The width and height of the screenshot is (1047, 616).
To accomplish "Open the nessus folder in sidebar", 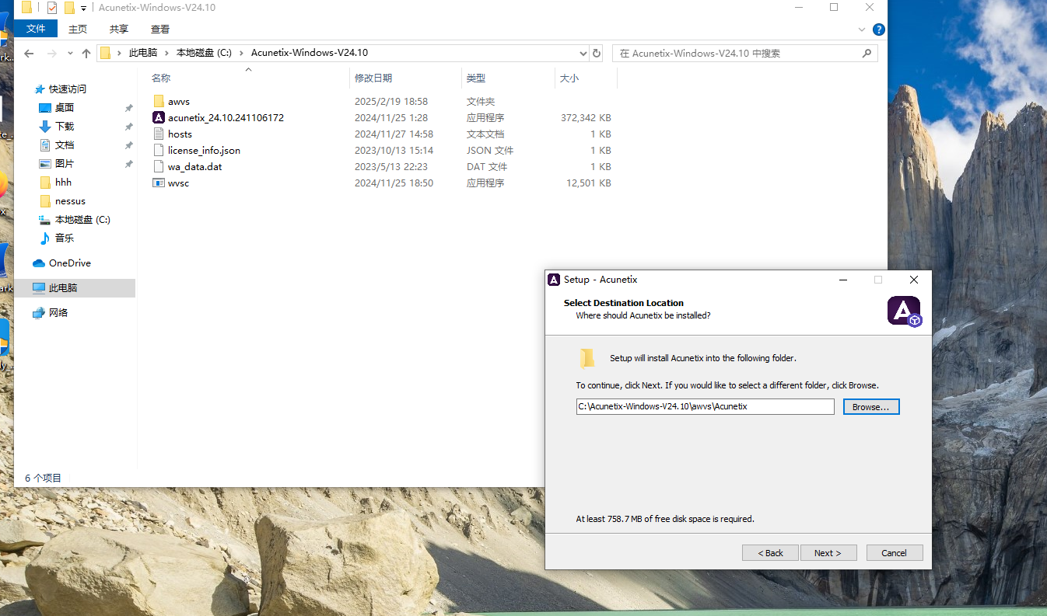I will (70, 201).
